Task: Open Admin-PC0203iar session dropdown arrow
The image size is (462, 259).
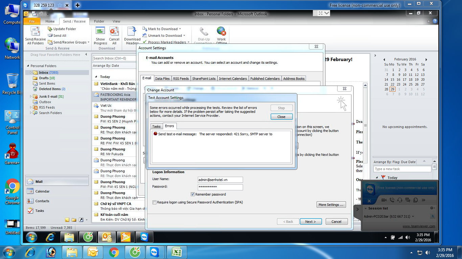Action: (x=413, y=217)
